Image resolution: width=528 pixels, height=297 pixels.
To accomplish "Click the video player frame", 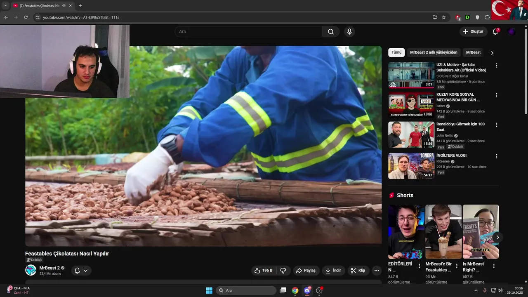I will point(203,146).
